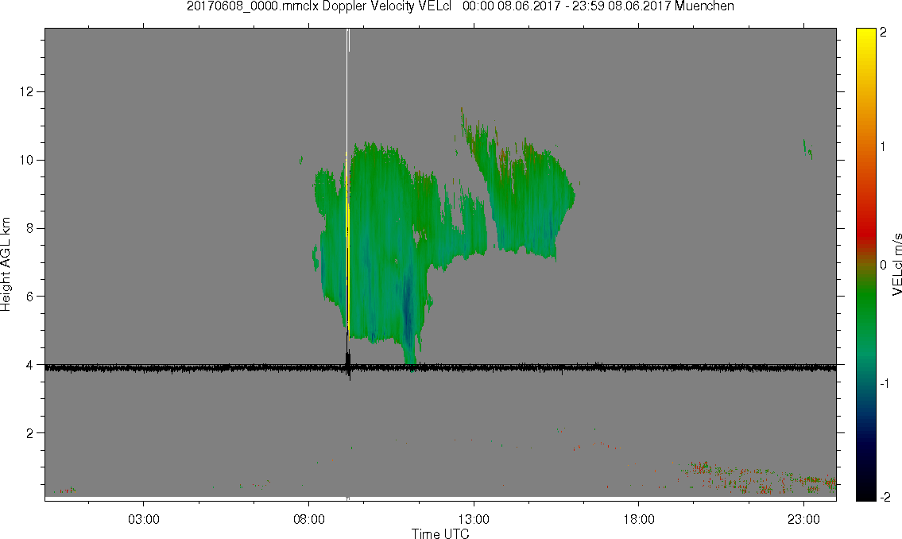Click the "VELcl m/s" colorbar label
The width and height of the screenshot is (902, 539).
(x=896, y=265)
